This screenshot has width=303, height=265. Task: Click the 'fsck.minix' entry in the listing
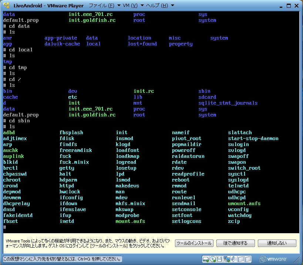[x=74, y=162]
